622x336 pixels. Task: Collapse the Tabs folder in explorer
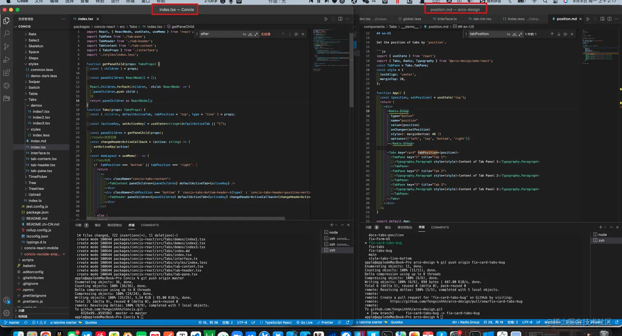(32, 100)
